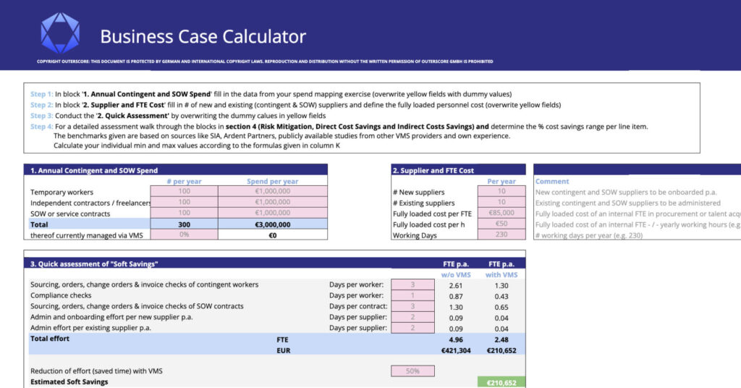Image resolution: width=741 pixels, height=388 pixels.
Task: Click Independent contractors number per year field
Action: [x=185, y=203]
